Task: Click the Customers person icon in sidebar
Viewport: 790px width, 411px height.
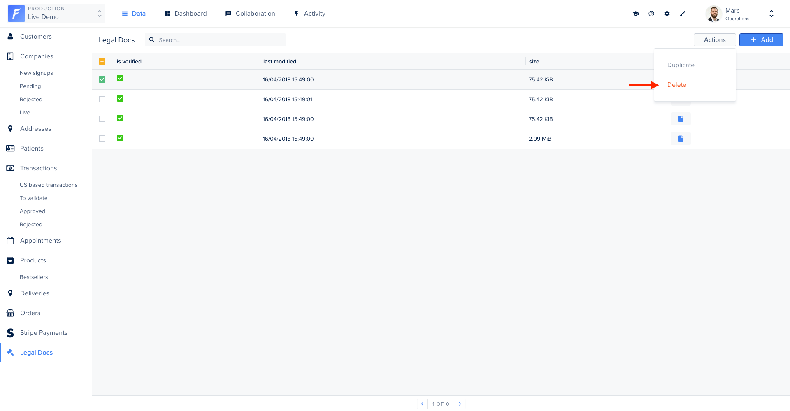Action: point(10,37)
